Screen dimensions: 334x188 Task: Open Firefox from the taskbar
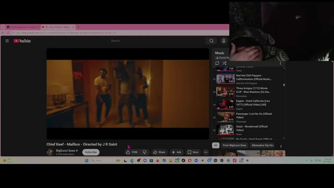pos(158,161)
